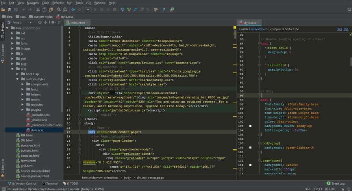Open the run configuration dropdown
The height and width of the screenshot is (191, 352).
(x=88, y=9)
